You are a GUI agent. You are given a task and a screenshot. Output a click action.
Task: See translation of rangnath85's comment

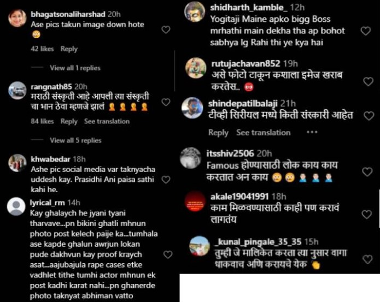[x=107, y=121]
